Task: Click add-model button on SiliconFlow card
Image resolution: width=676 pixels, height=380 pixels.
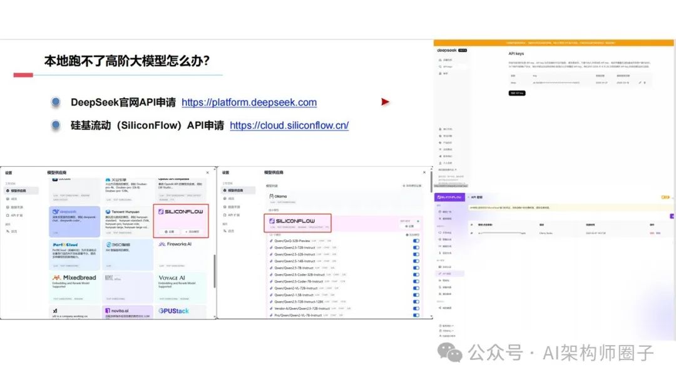Action: point(192,231)
